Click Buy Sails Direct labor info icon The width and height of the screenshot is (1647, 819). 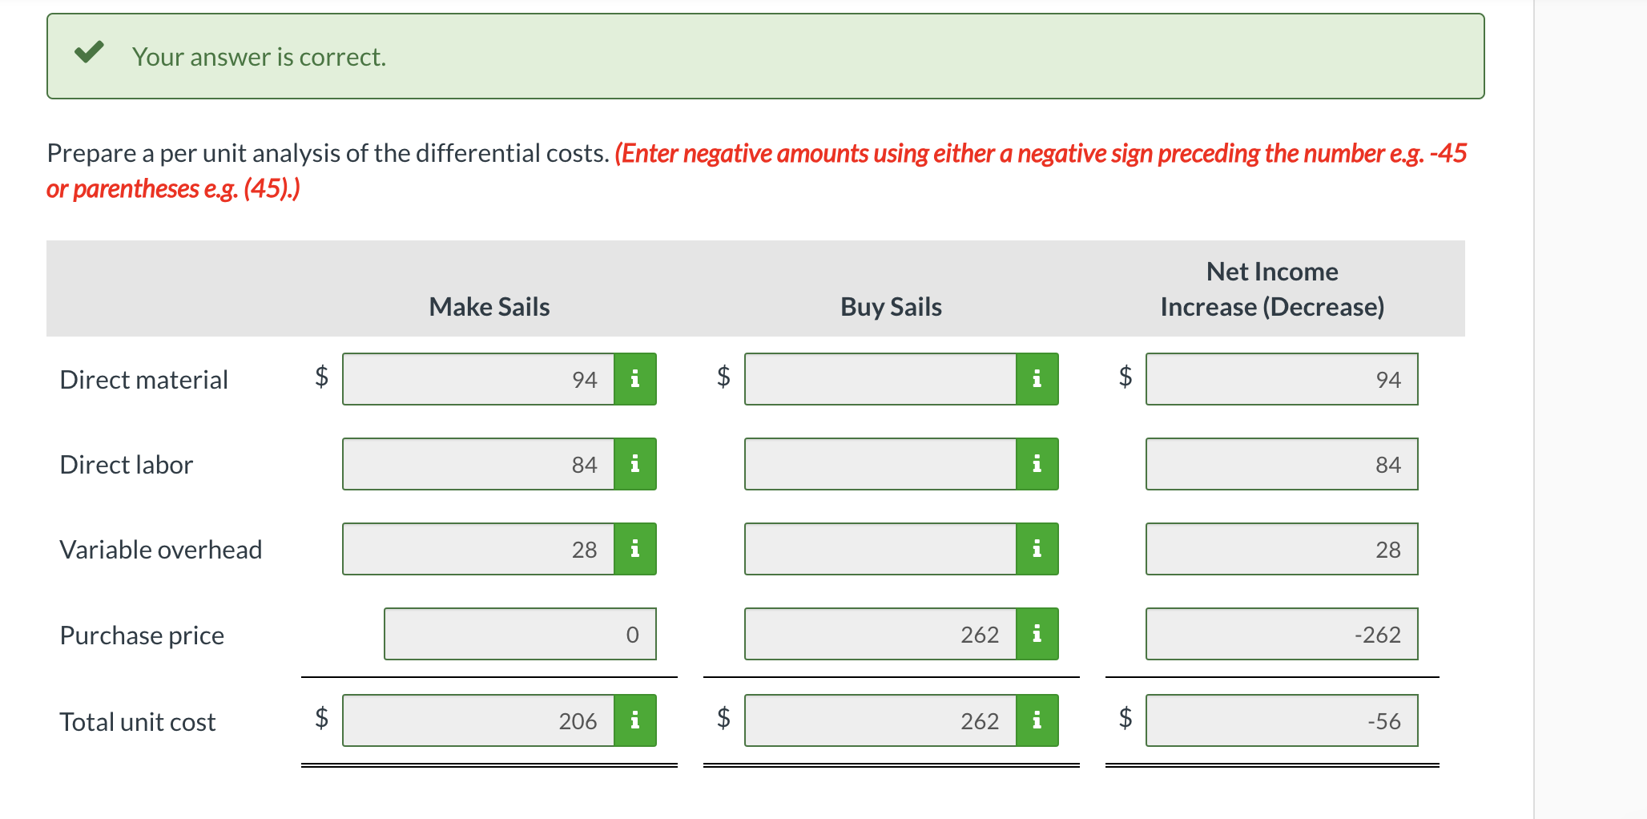click(x=1037, y=464)
